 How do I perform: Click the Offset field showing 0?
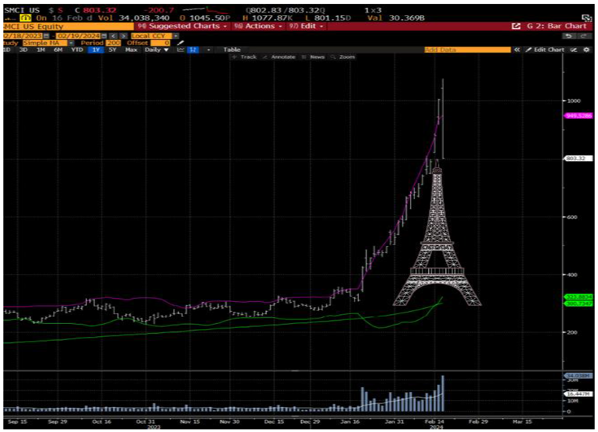[160, 42]
